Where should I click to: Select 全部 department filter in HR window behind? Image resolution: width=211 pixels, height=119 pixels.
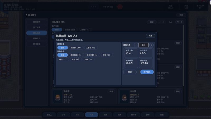click(57, 30)
